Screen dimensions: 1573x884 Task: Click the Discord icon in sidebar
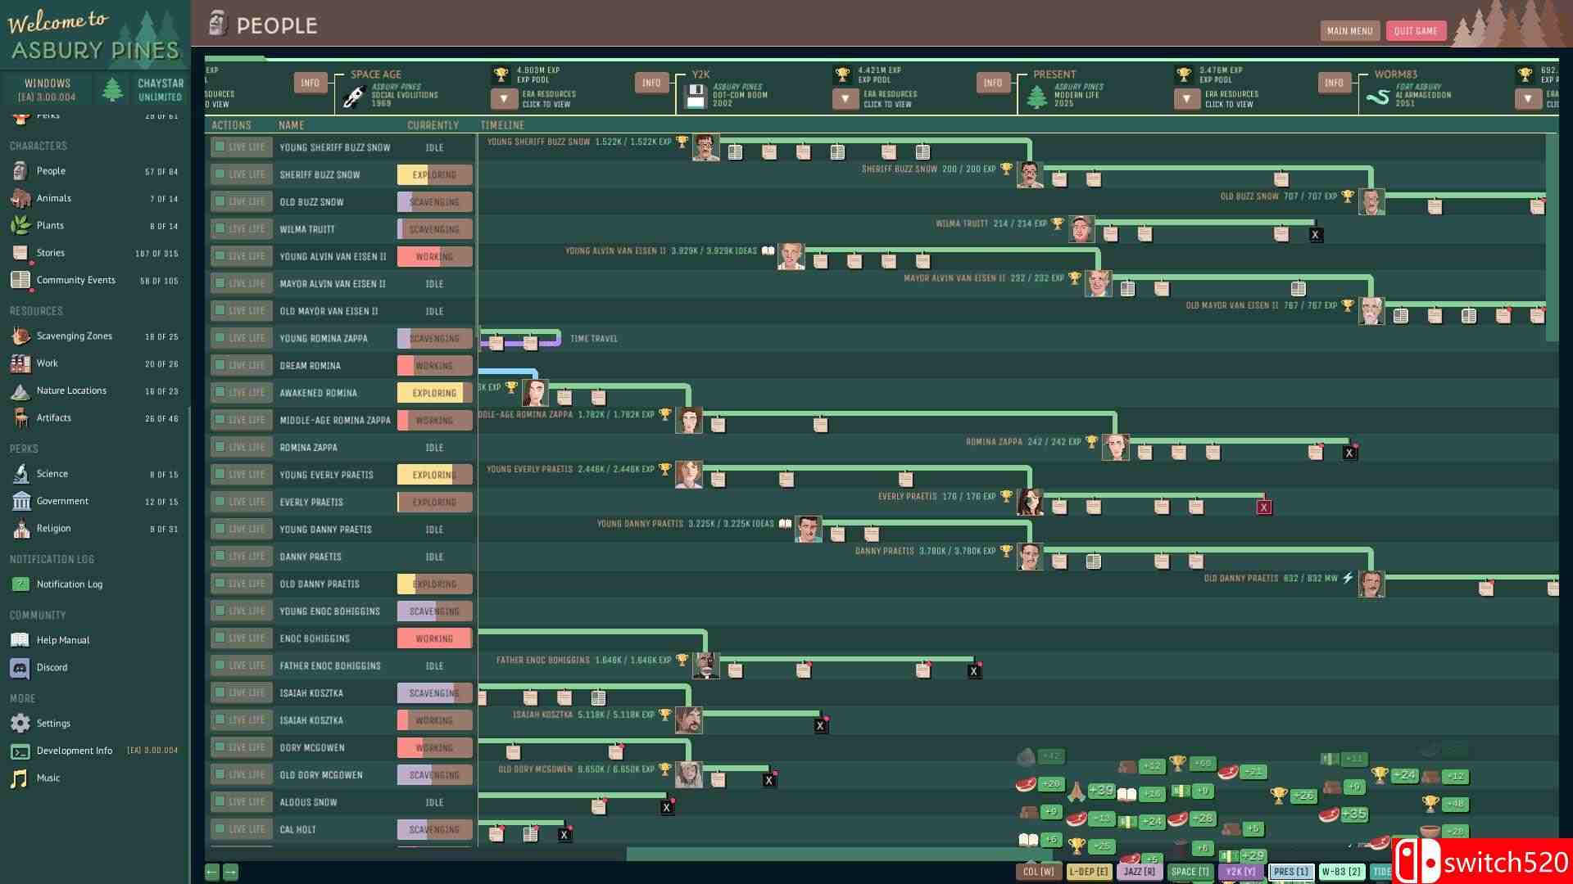click(x=20, y=667)
